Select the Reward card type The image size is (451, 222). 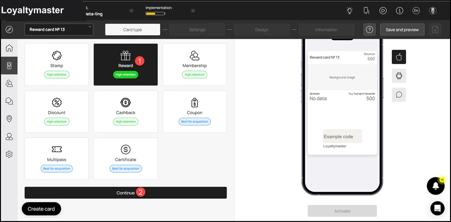(126, 65)
